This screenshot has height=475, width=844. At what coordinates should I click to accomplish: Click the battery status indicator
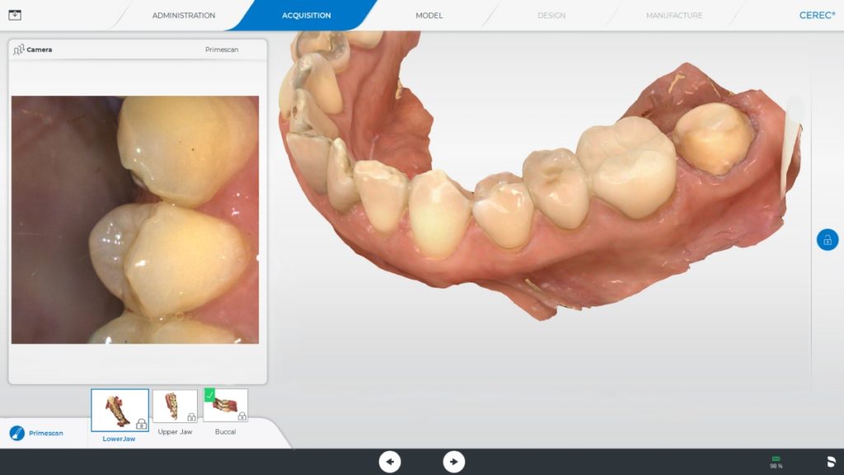776,460
